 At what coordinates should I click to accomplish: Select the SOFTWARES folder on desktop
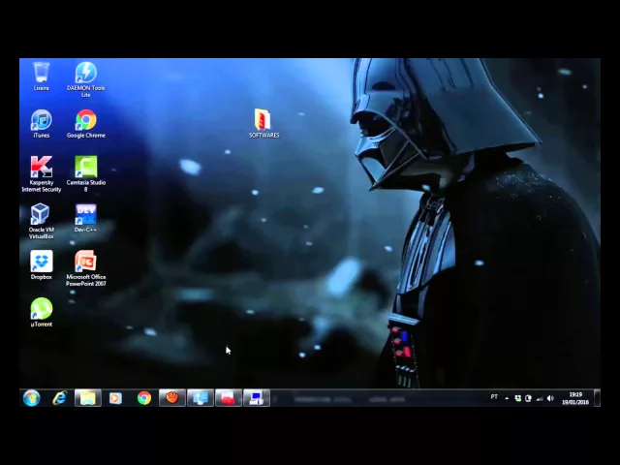[x=263, y=123]
